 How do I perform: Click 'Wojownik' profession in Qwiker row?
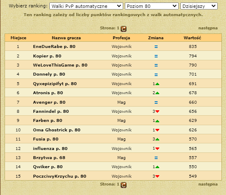122,167
